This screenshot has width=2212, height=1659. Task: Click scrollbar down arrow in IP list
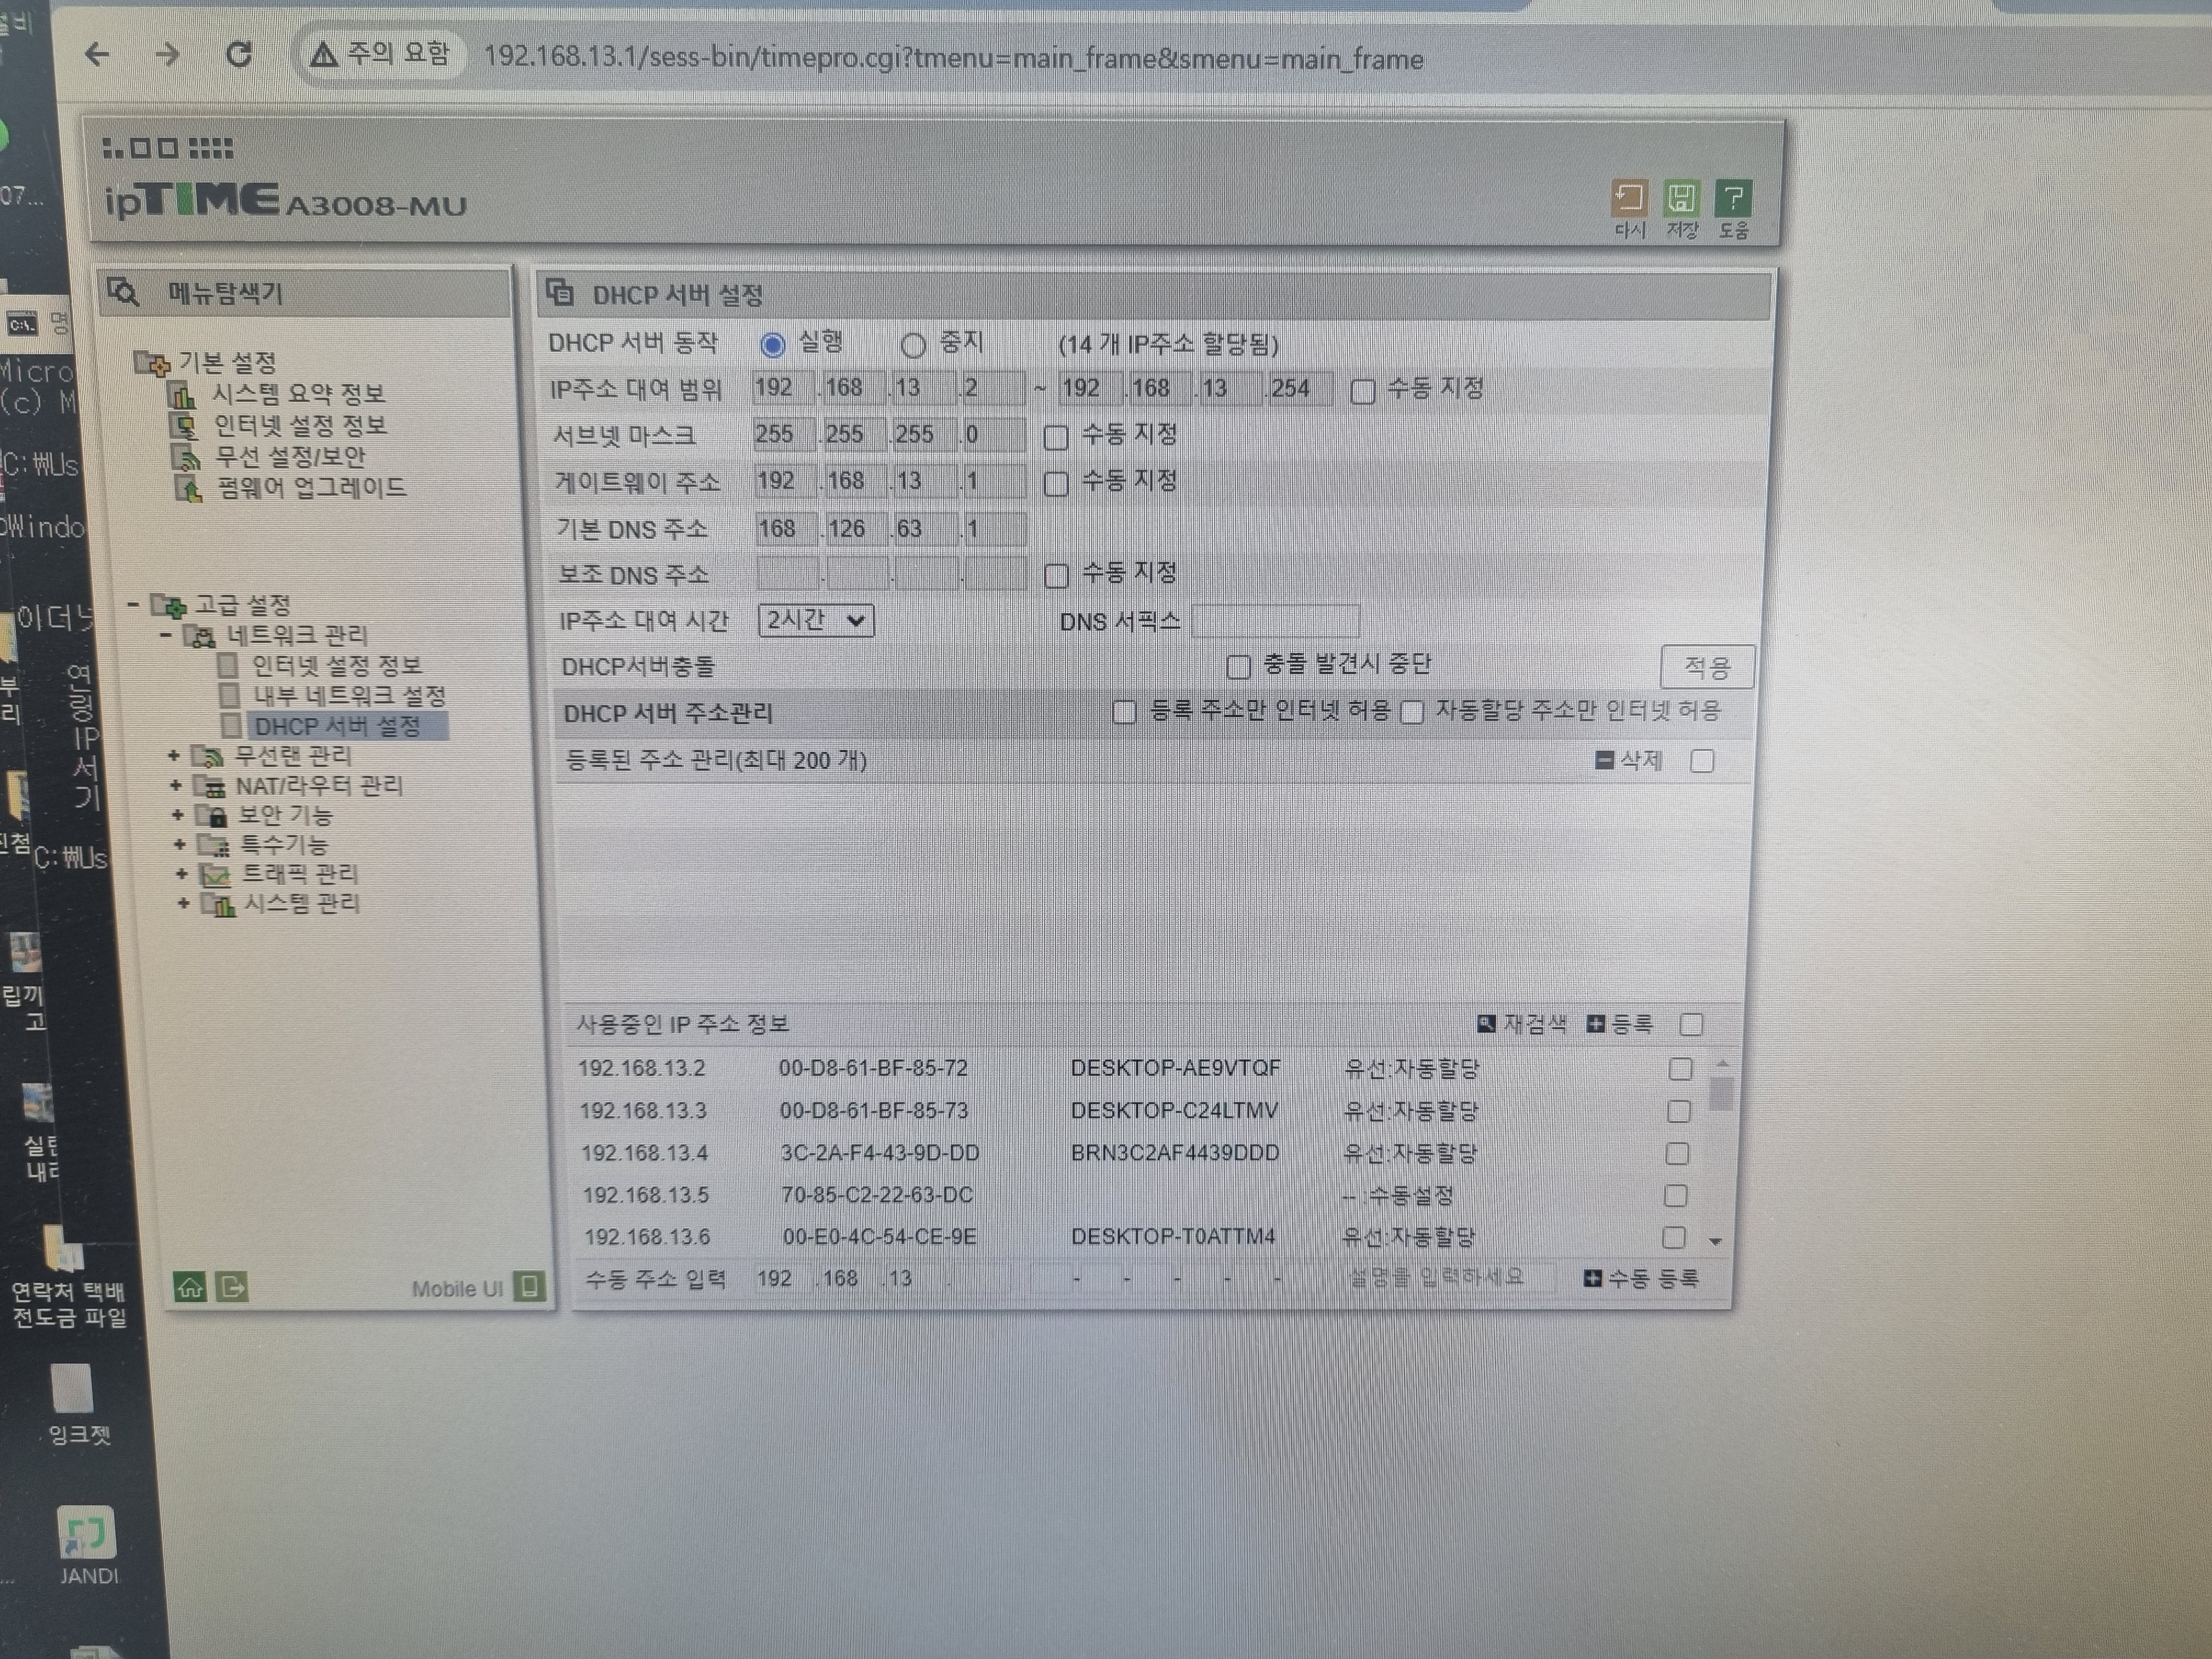(1715, 1241)
